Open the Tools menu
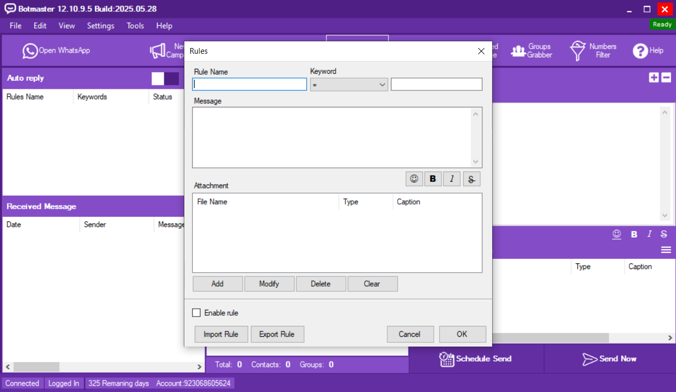676x392 pixels. [x=135, y=26]
